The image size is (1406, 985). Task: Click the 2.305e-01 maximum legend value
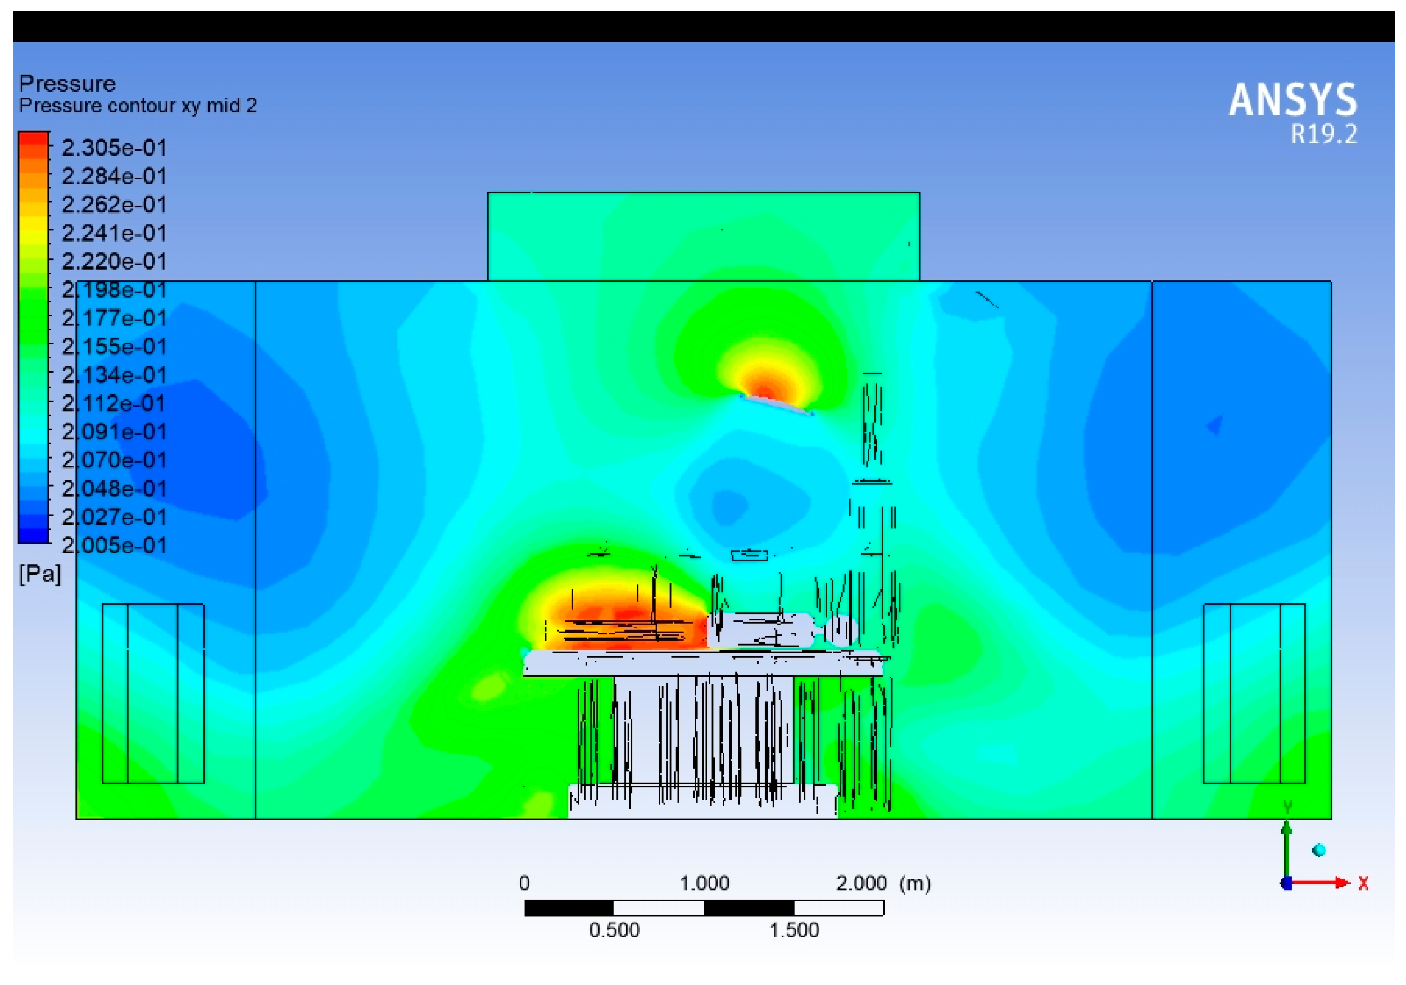[114, 148]
